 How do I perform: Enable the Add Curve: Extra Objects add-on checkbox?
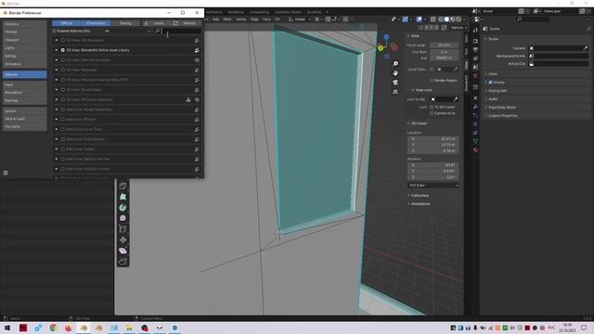coord(63,139)
